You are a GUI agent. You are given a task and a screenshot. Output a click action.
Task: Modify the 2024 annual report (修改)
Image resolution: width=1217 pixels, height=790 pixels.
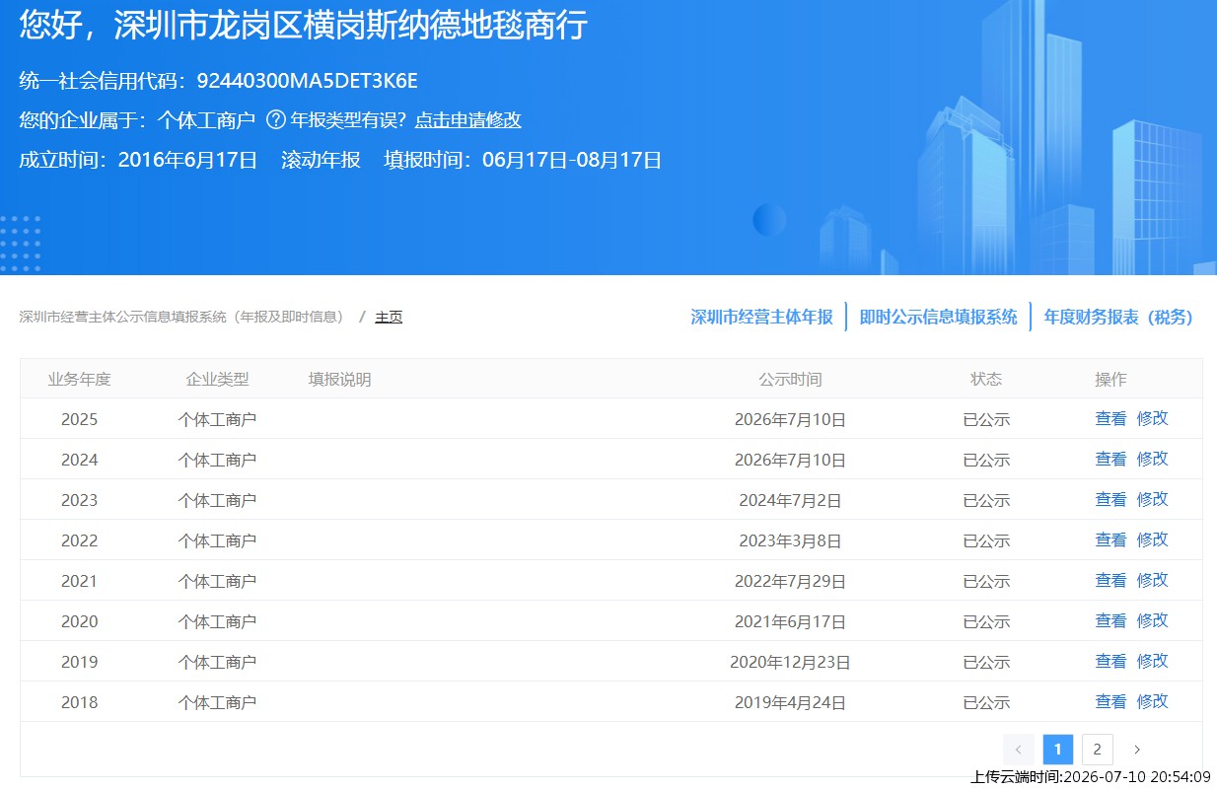coord(1152,459)
